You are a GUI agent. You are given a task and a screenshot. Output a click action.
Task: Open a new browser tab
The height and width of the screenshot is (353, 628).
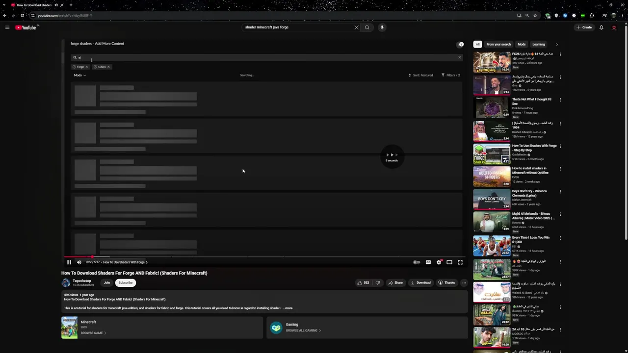click(x=71, y=5)
